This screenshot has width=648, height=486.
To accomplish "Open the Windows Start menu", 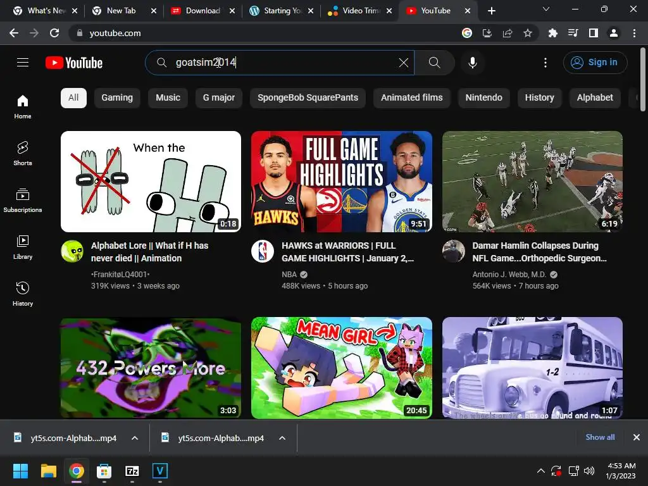I will (x=20, y=471).
